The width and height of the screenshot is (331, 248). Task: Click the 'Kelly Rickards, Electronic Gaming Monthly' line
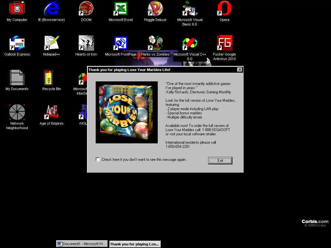(198, 92)
